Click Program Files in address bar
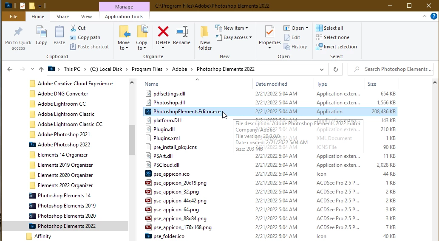439x241 pixels. coord(147,69)
